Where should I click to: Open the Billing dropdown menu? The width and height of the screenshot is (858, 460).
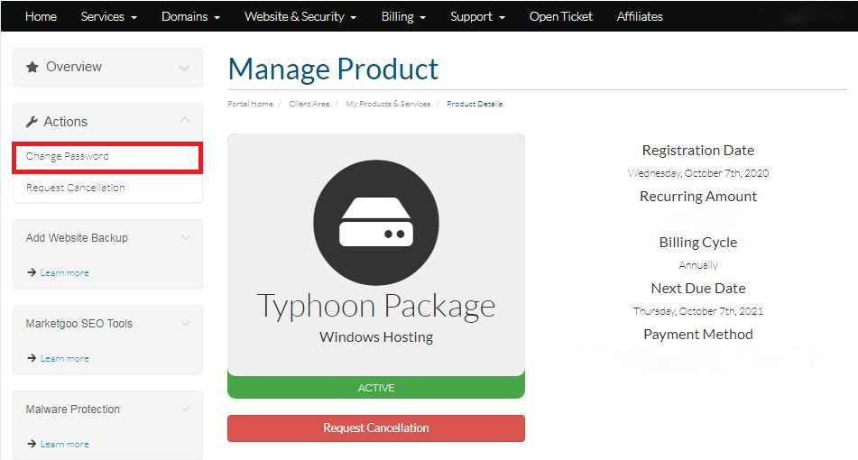pyautogui.click(x=402, y=16)
